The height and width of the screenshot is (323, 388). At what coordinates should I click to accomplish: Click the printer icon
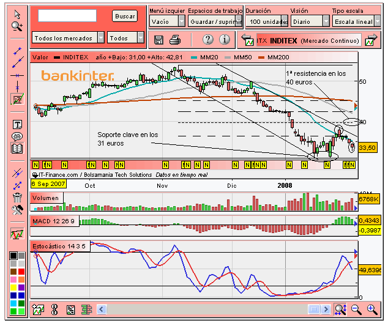pos(175,40)
